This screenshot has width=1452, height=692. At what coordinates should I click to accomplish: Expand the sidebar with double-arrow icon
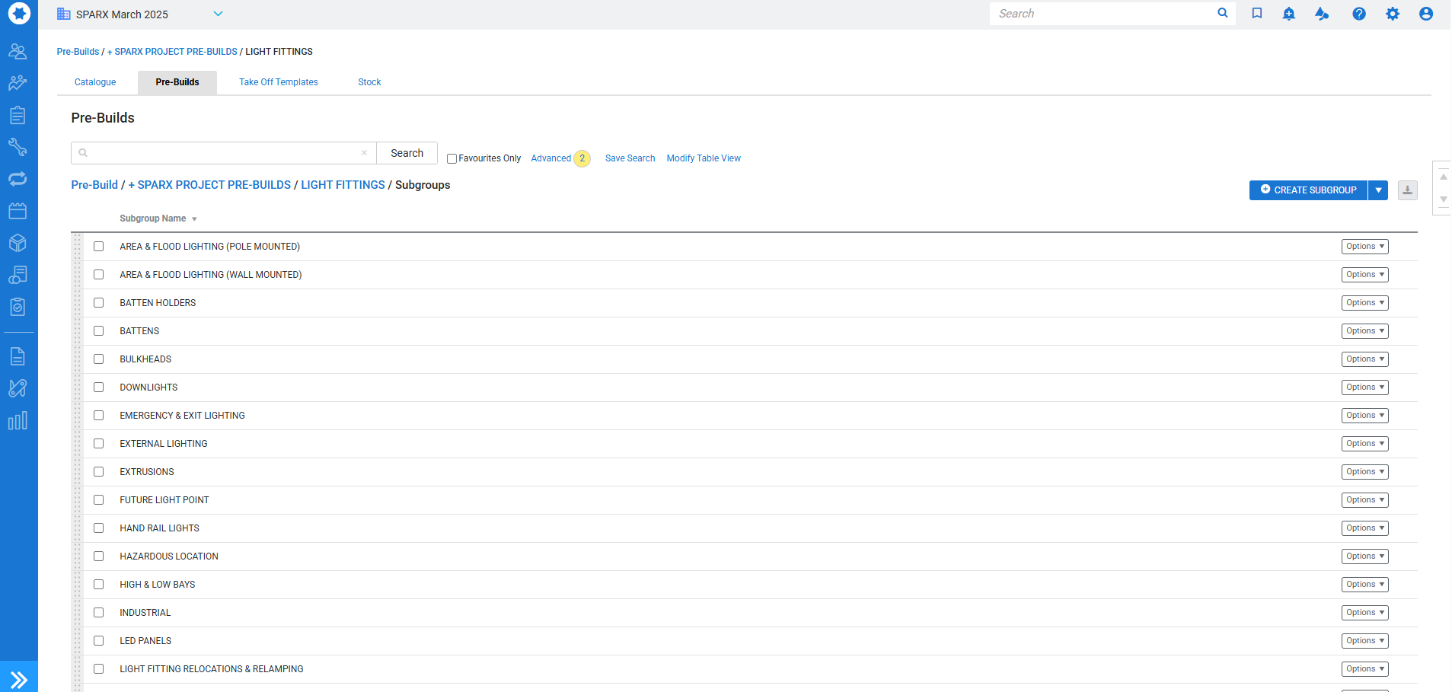[x=19, y=678]
